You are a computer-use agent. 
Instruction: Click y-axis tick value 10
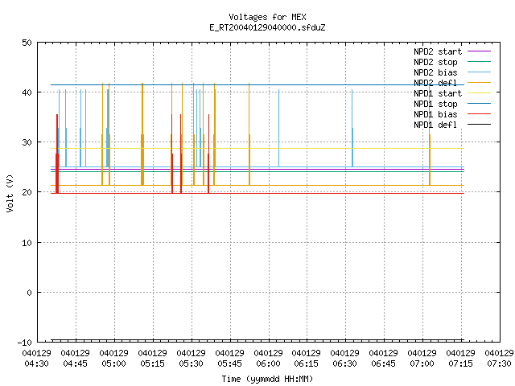27,243
